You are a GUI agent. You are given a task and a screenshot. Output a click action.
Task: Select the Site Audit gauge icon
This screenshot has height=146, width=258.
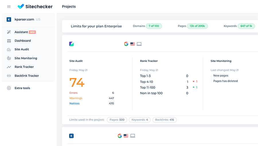9,49
